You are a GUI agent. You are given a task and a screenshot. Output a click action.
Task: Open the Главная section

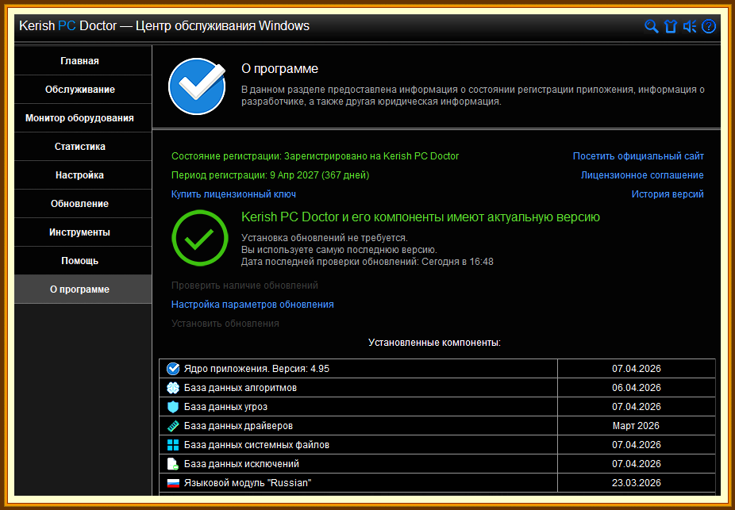click(x=83, y=61)
